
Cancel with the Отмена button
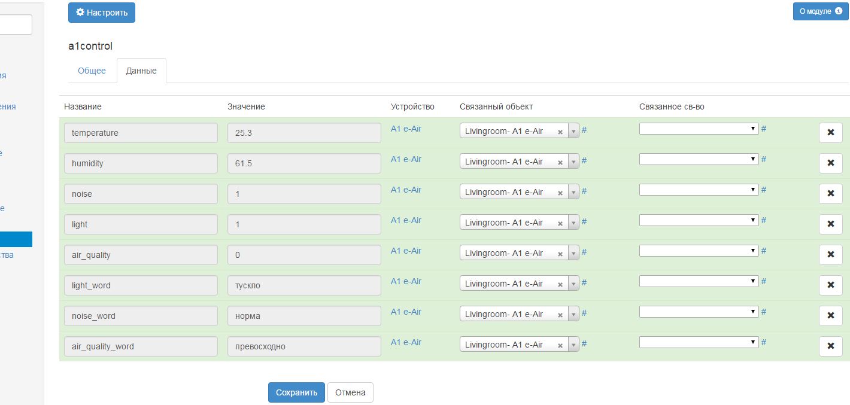click(350, 392)
